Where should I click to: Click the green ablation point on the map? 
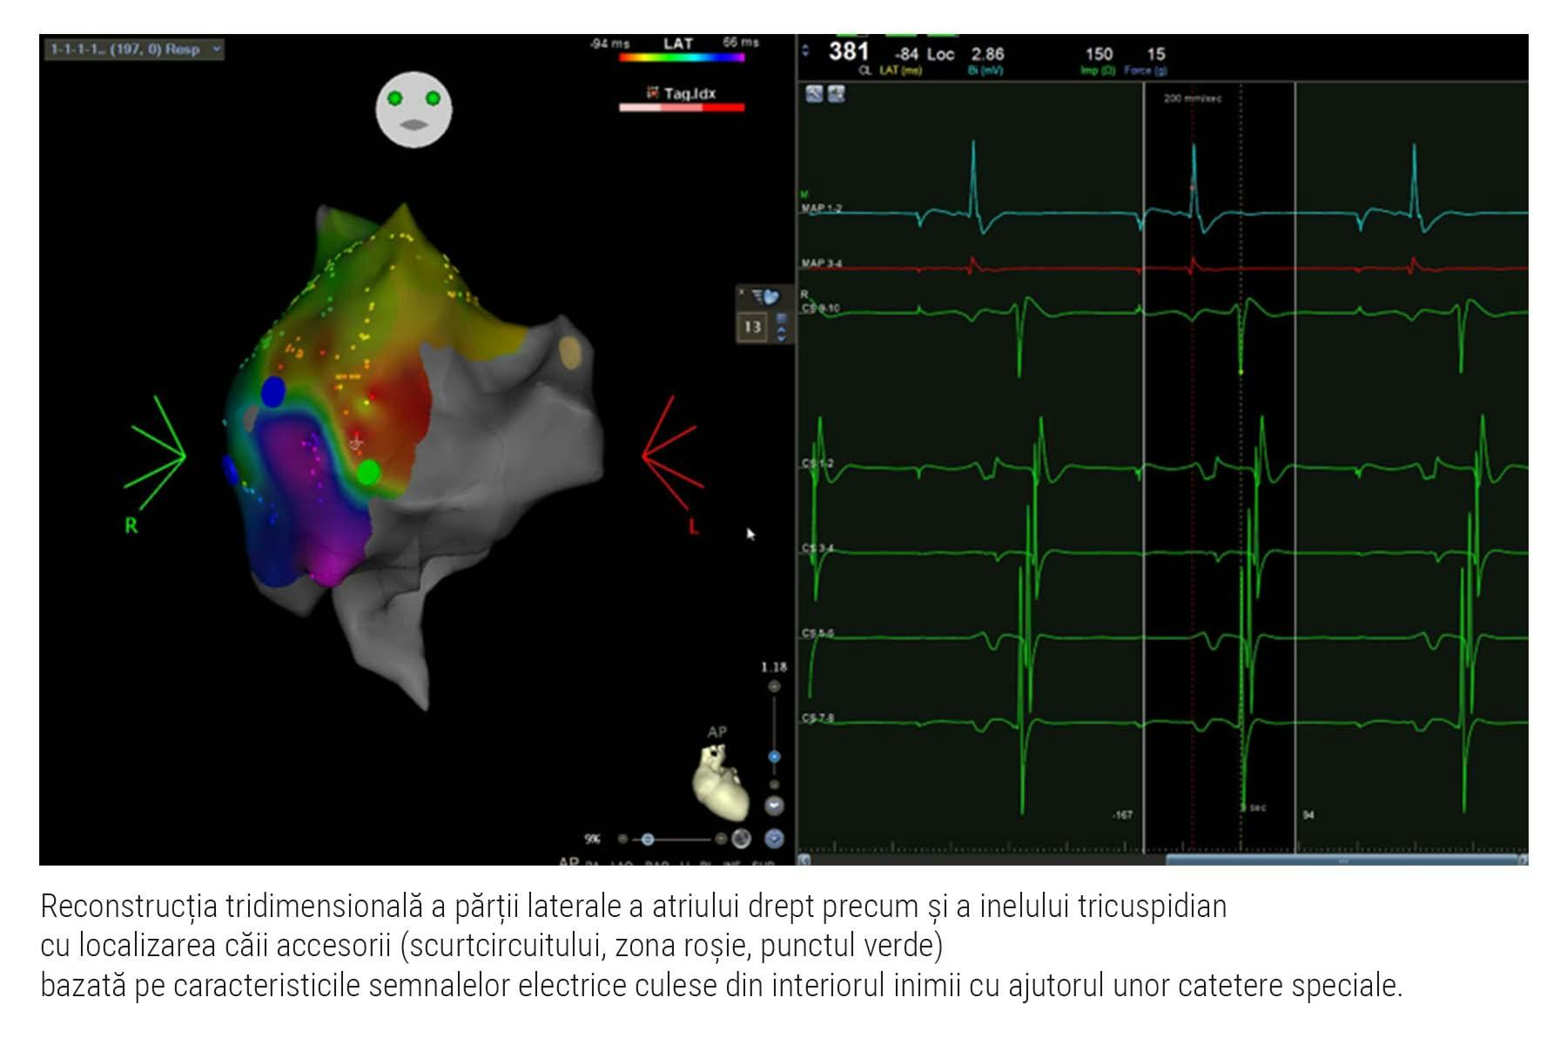369,473
